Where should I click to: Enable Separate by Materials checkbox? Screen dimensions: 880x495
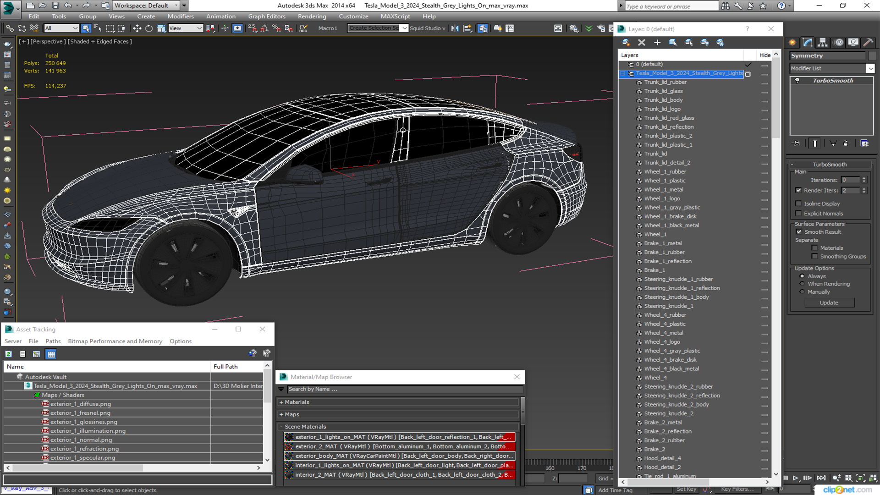[814, 248]
